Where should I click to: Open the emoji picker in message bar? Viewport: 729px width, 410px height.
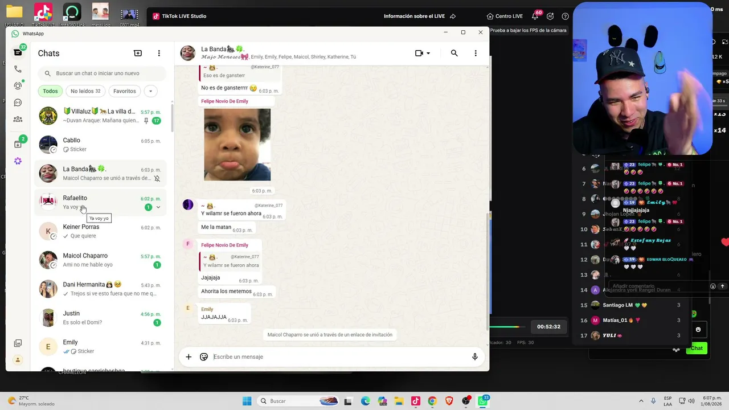pyautogui.click(x=204, y=357)
